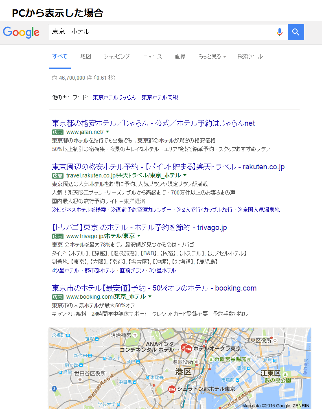322x409 pixels.
Task: Click sitelink 4つ星ホテル
Action: point(66,271)
